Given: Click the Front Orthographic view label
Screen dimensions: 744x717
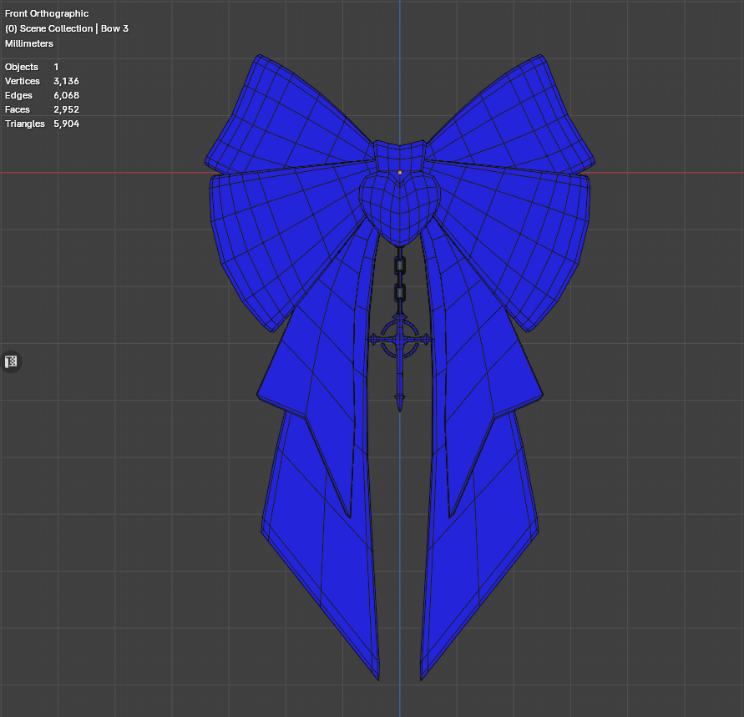Looking at the screenshot, I should tap(47, 14).
